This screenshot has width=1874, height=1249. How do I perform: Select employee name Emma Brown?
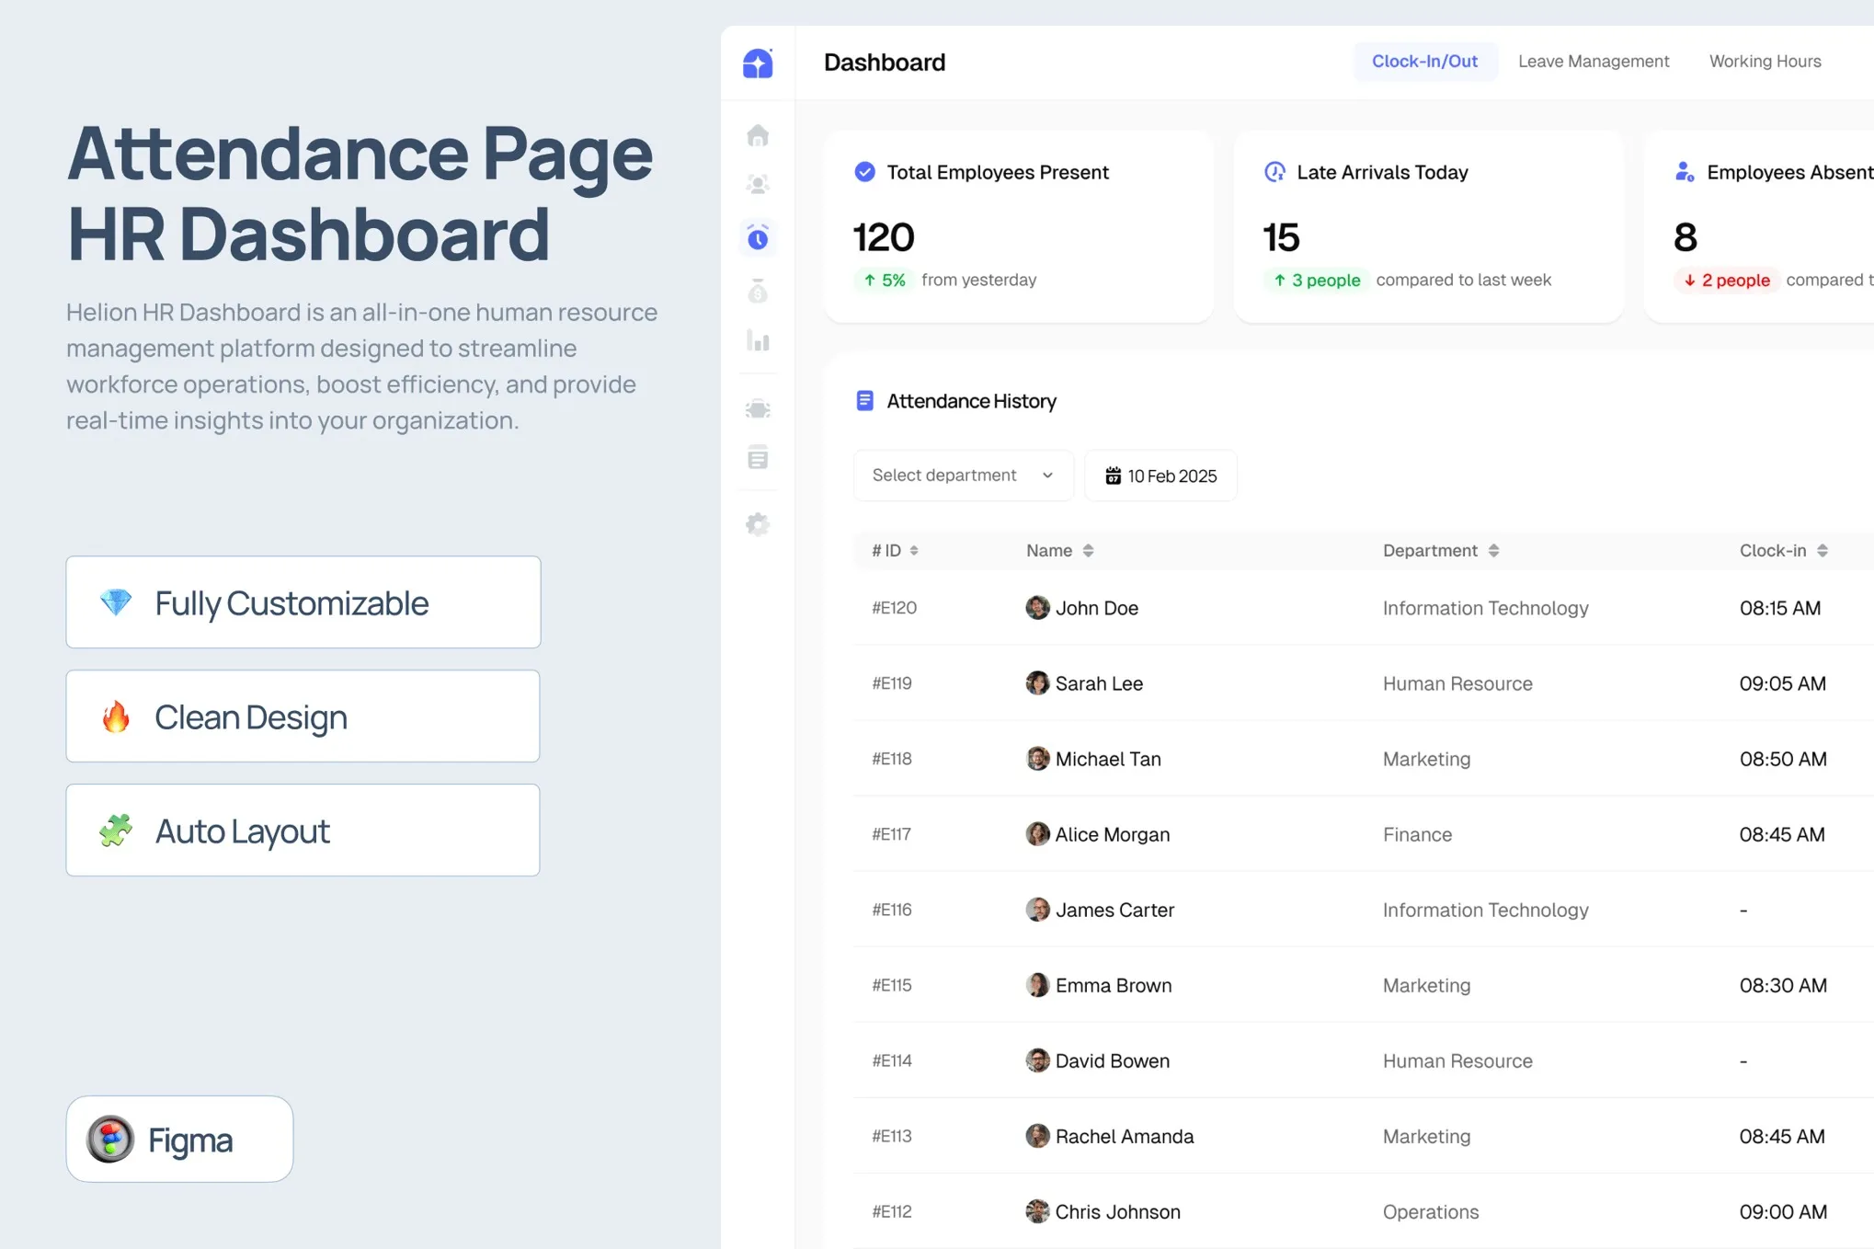1113,985
